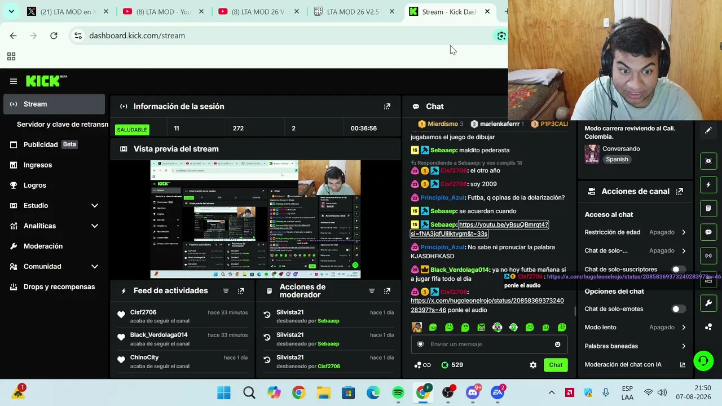This screenshot has width=722, height=406.
Task: Click the document icon in right sidebar
Action: [708, 208]
